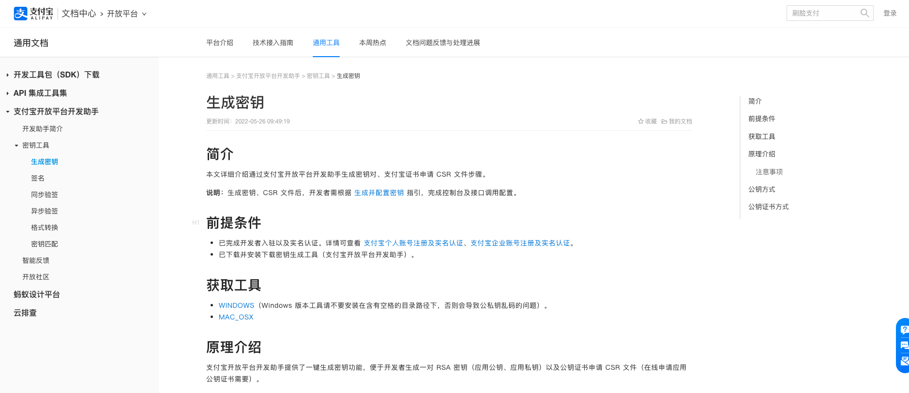Select the 通用工具 tab

(326, 43)
